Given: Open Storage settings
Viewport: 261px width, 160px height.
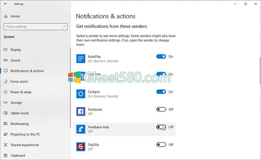Looking at the screenshot, I should (x=16, y=103).
